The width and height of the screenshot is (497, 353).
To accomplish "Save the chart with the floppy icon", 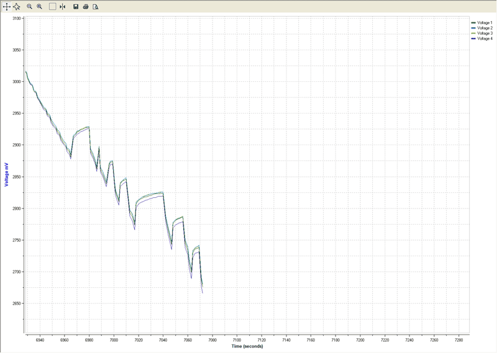I will (x=76, y=7).
